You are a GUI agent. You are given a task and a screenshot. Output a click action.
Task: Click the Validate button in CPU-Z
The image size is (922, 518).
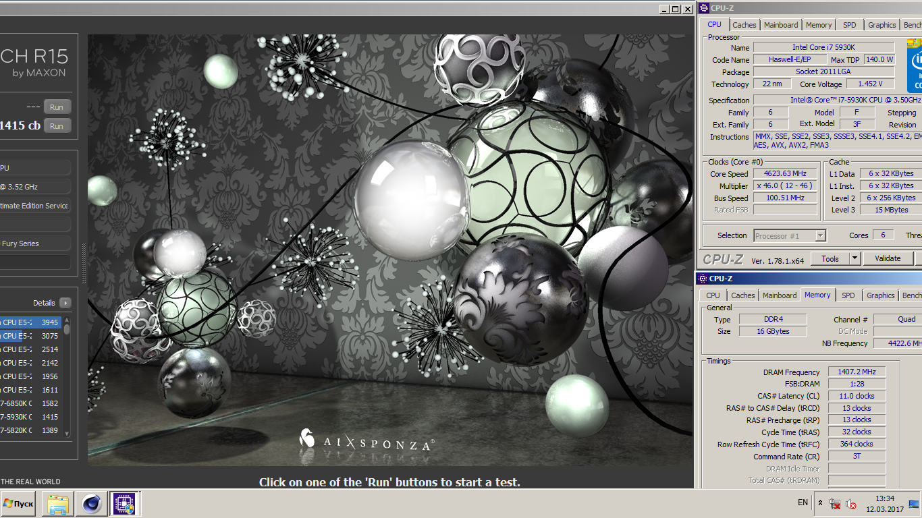pos(888,258)
